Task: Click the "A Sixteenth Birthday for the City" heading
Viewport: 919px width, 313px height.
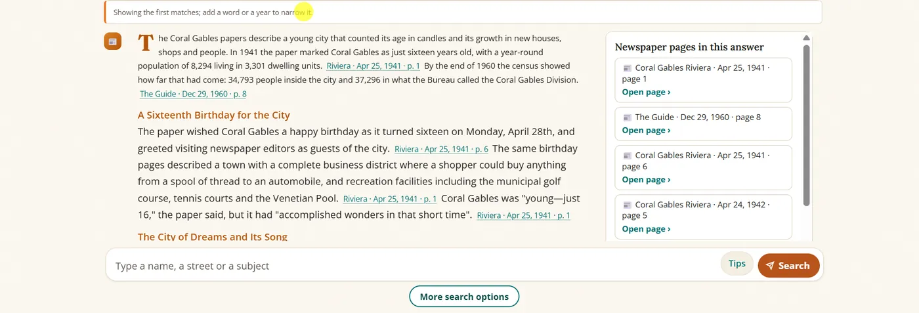Action: pos(214,115)
